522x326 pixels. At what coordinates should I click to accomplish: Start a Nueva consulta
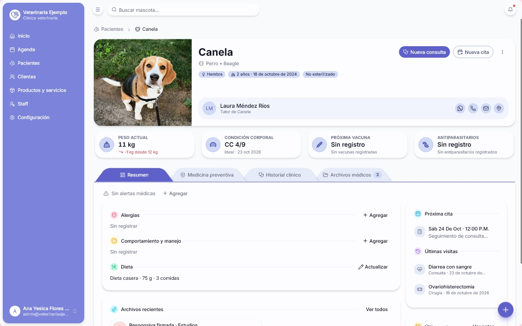[x=425, y=52]
